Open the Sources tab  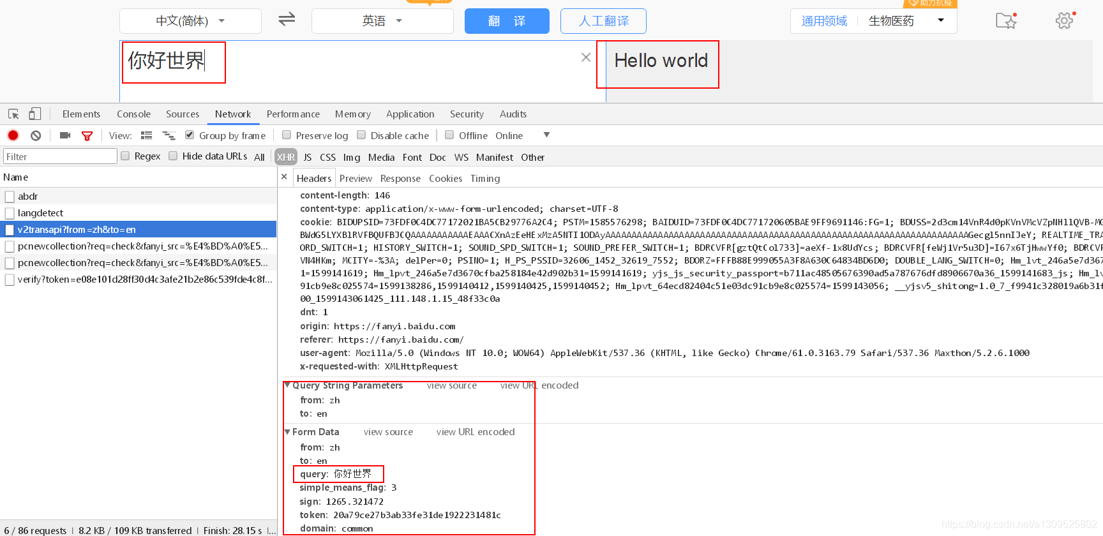click(183, 114)
